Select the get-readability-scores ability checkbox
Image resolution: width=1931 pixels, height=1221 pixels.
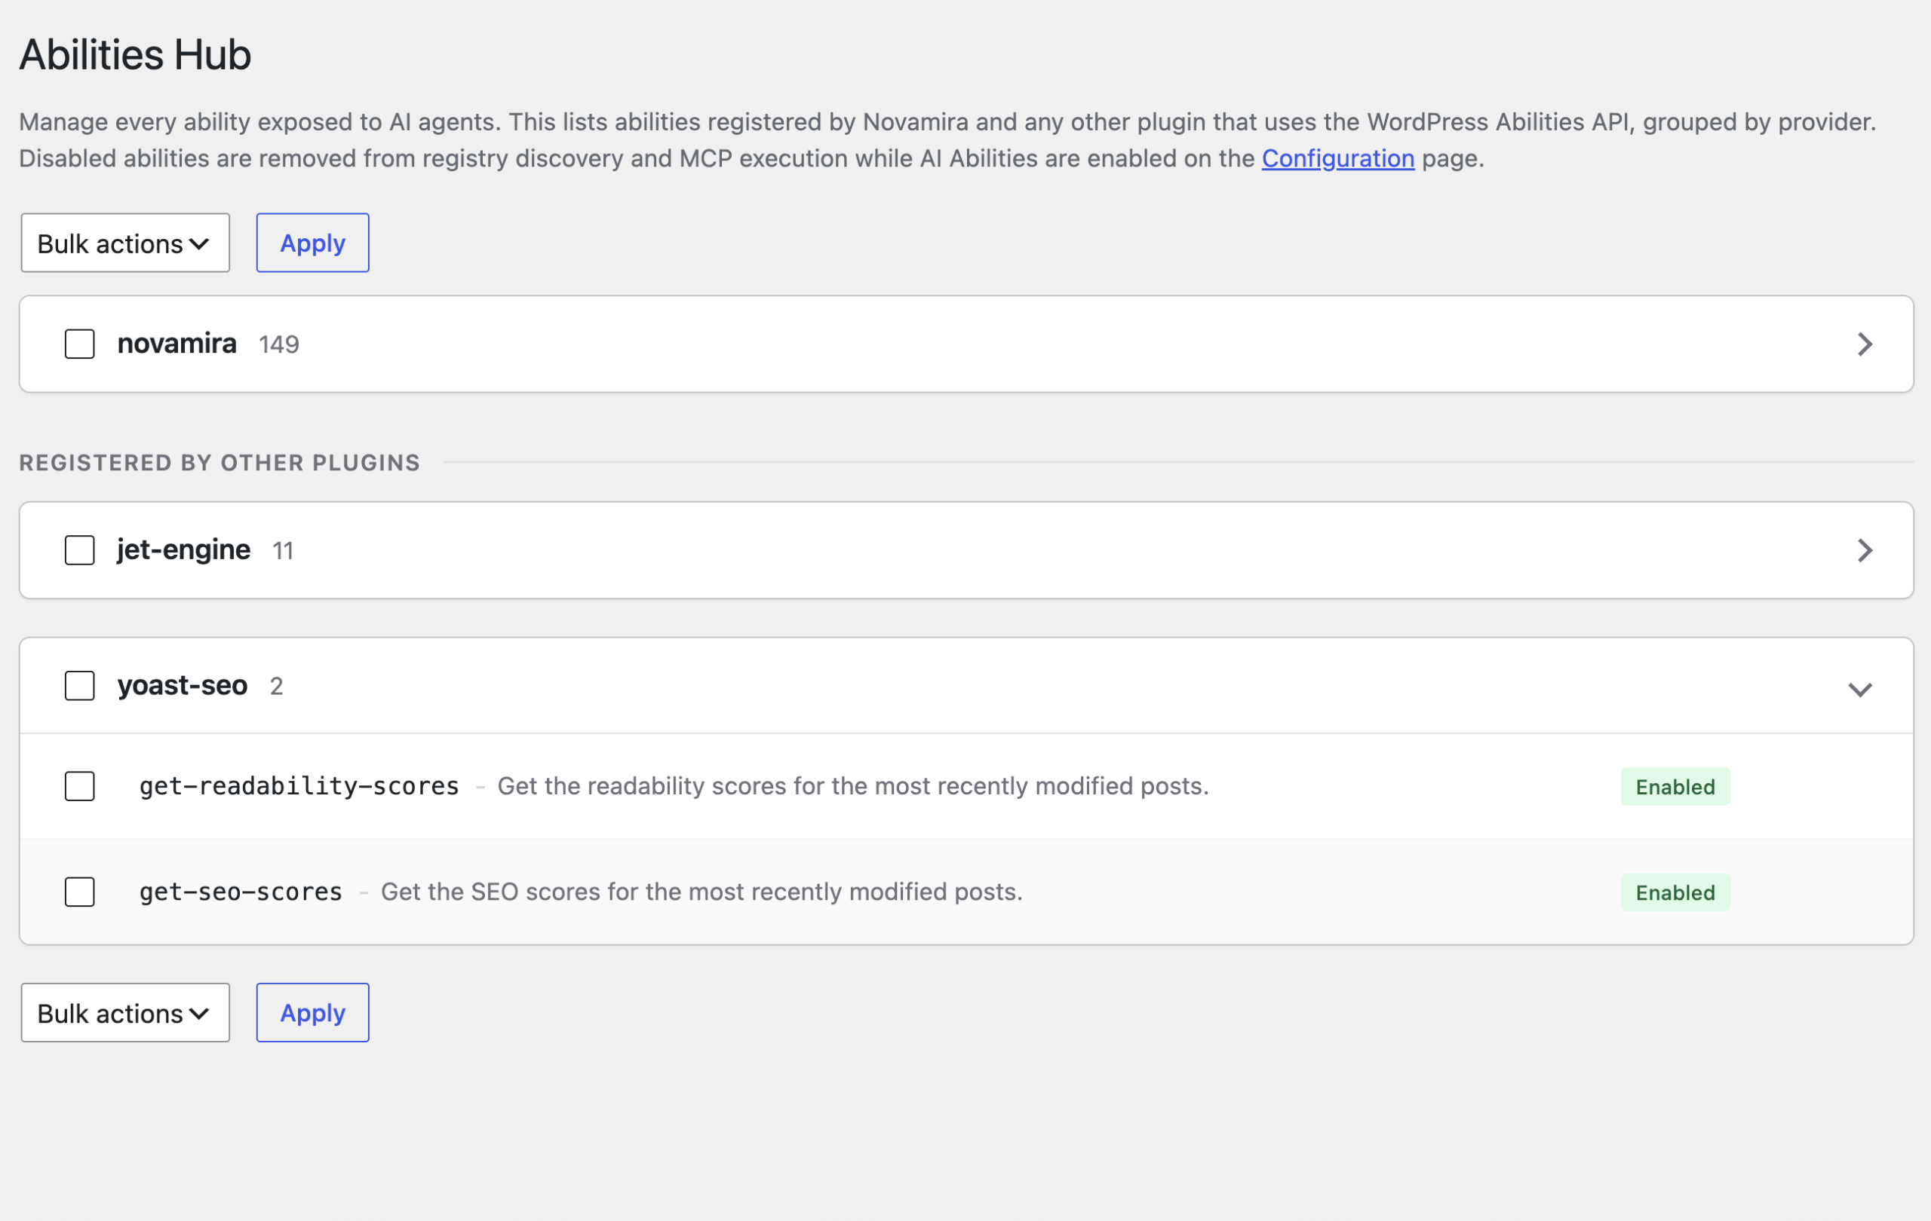click(79, 786)
